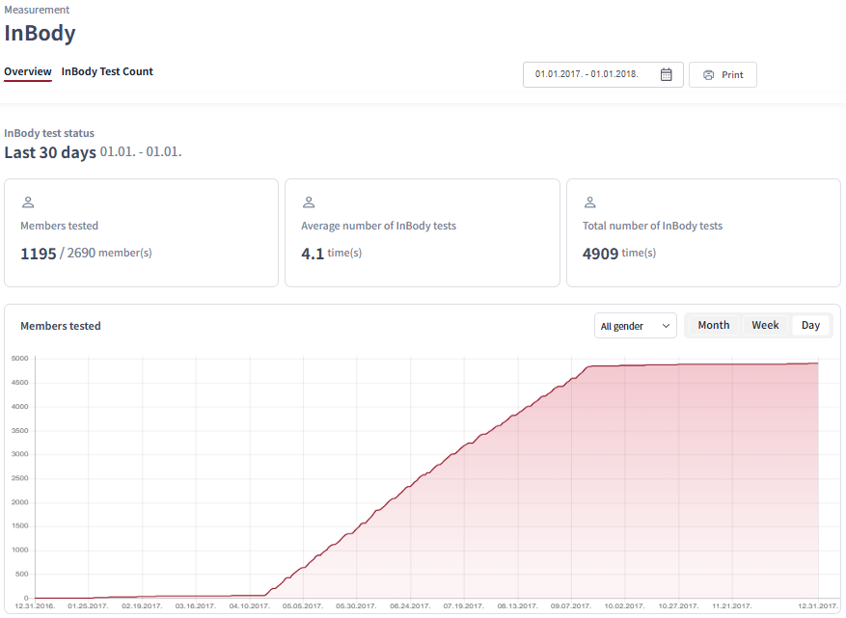Image resolution: width=846 pixels, height=618 pixels.
Task: Click the 2690 member(s) total text
Action: click(110, 253)
